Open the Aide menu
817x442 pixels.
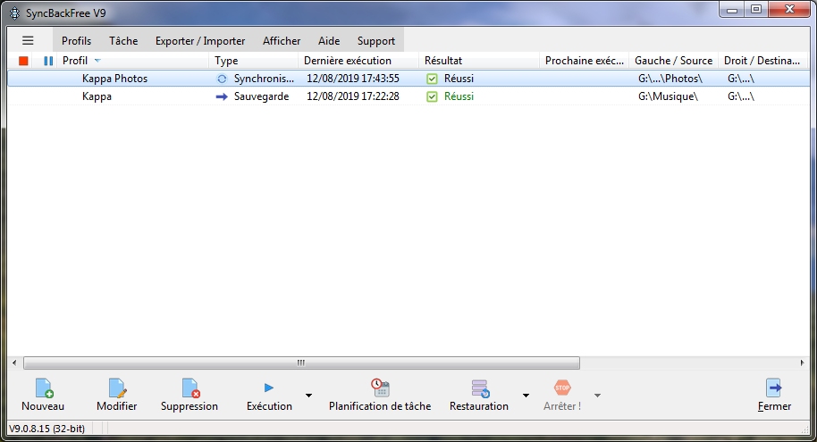[x=329, y=40]
